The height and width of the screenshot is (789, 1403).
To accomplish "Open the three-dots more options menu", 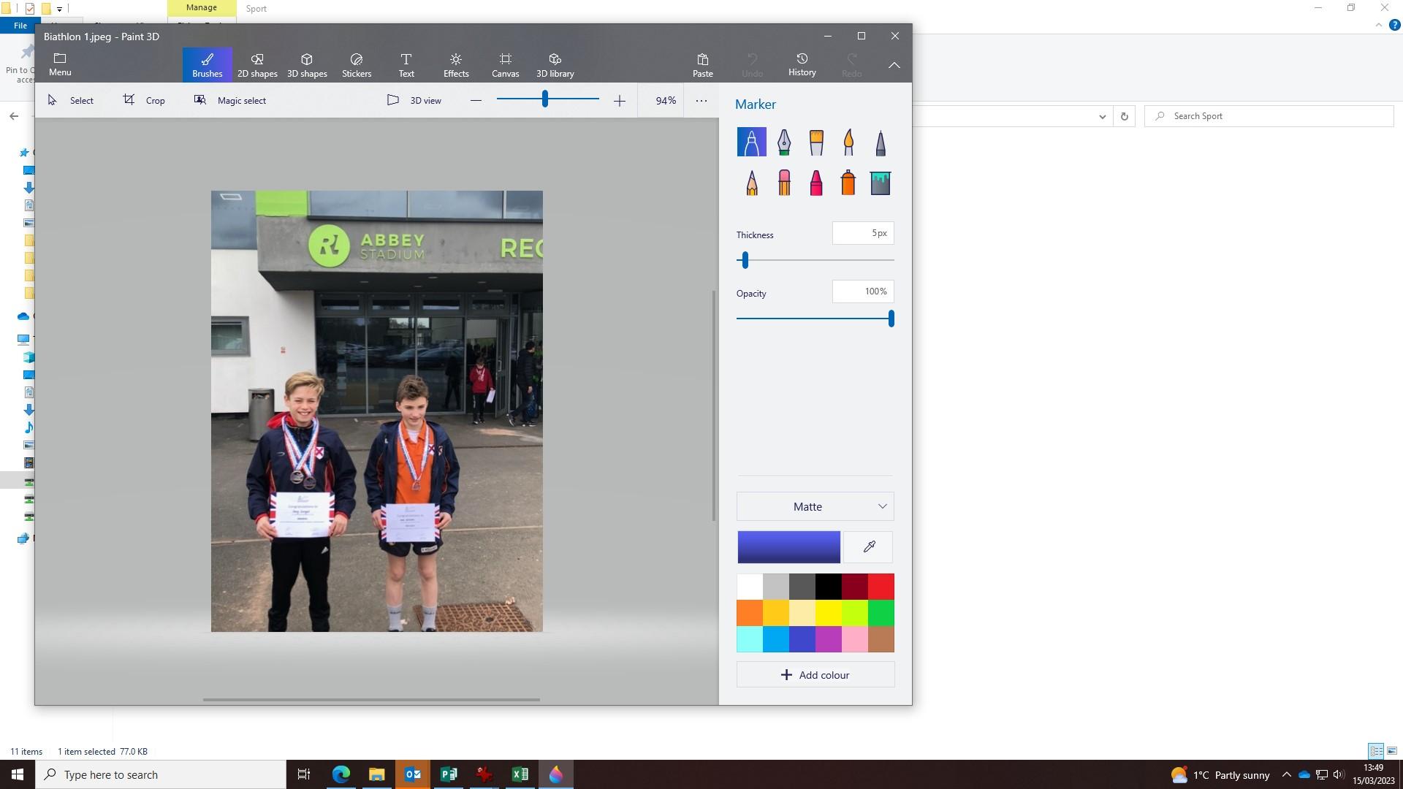I will point(701,101).
